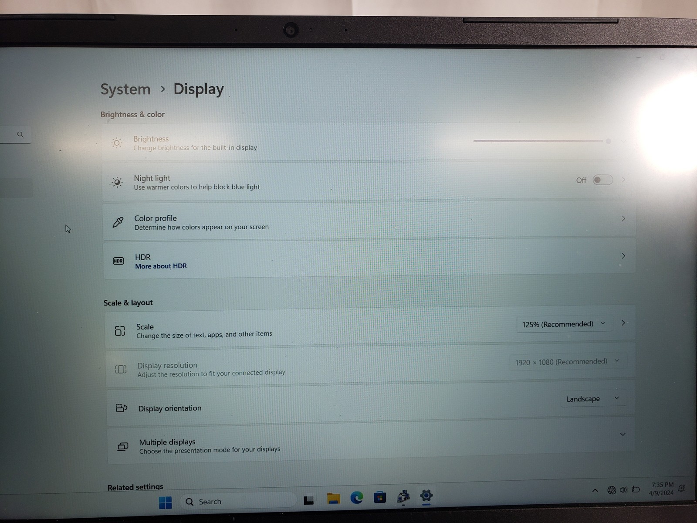This screenshot has height=523, width=697.
Task: Click the Night light 'Off' label
Action: [581, 180]
